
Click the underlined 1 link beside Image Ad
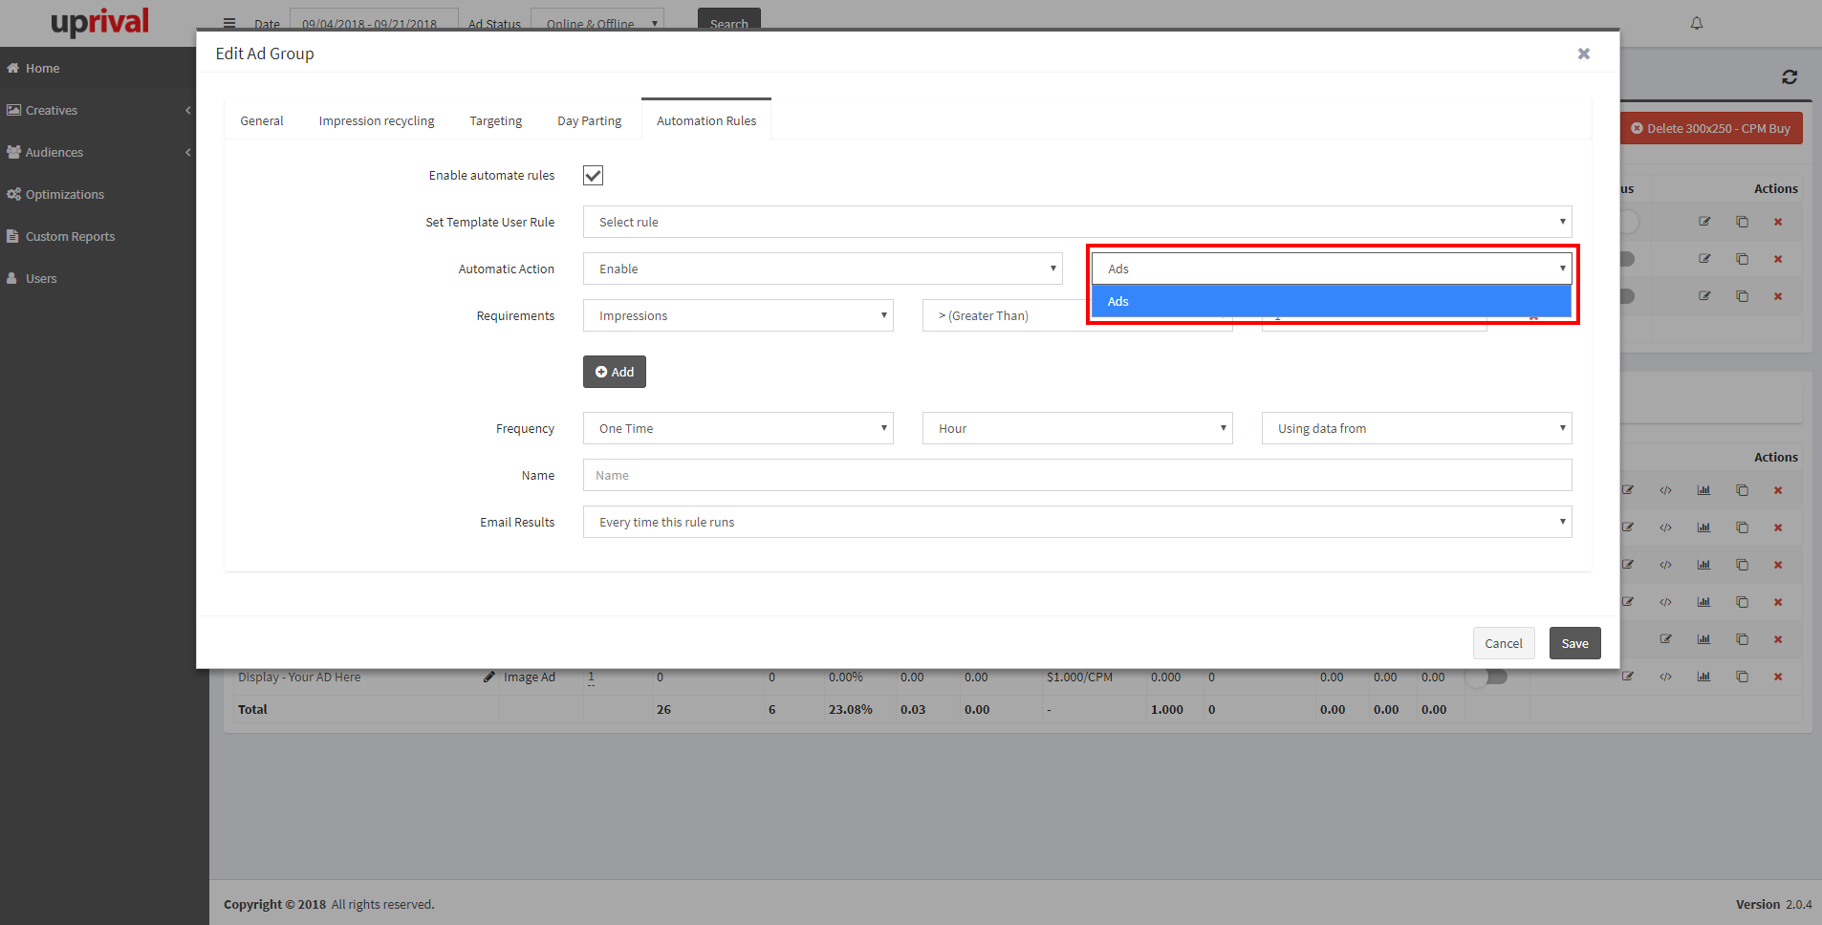(591, 677)
